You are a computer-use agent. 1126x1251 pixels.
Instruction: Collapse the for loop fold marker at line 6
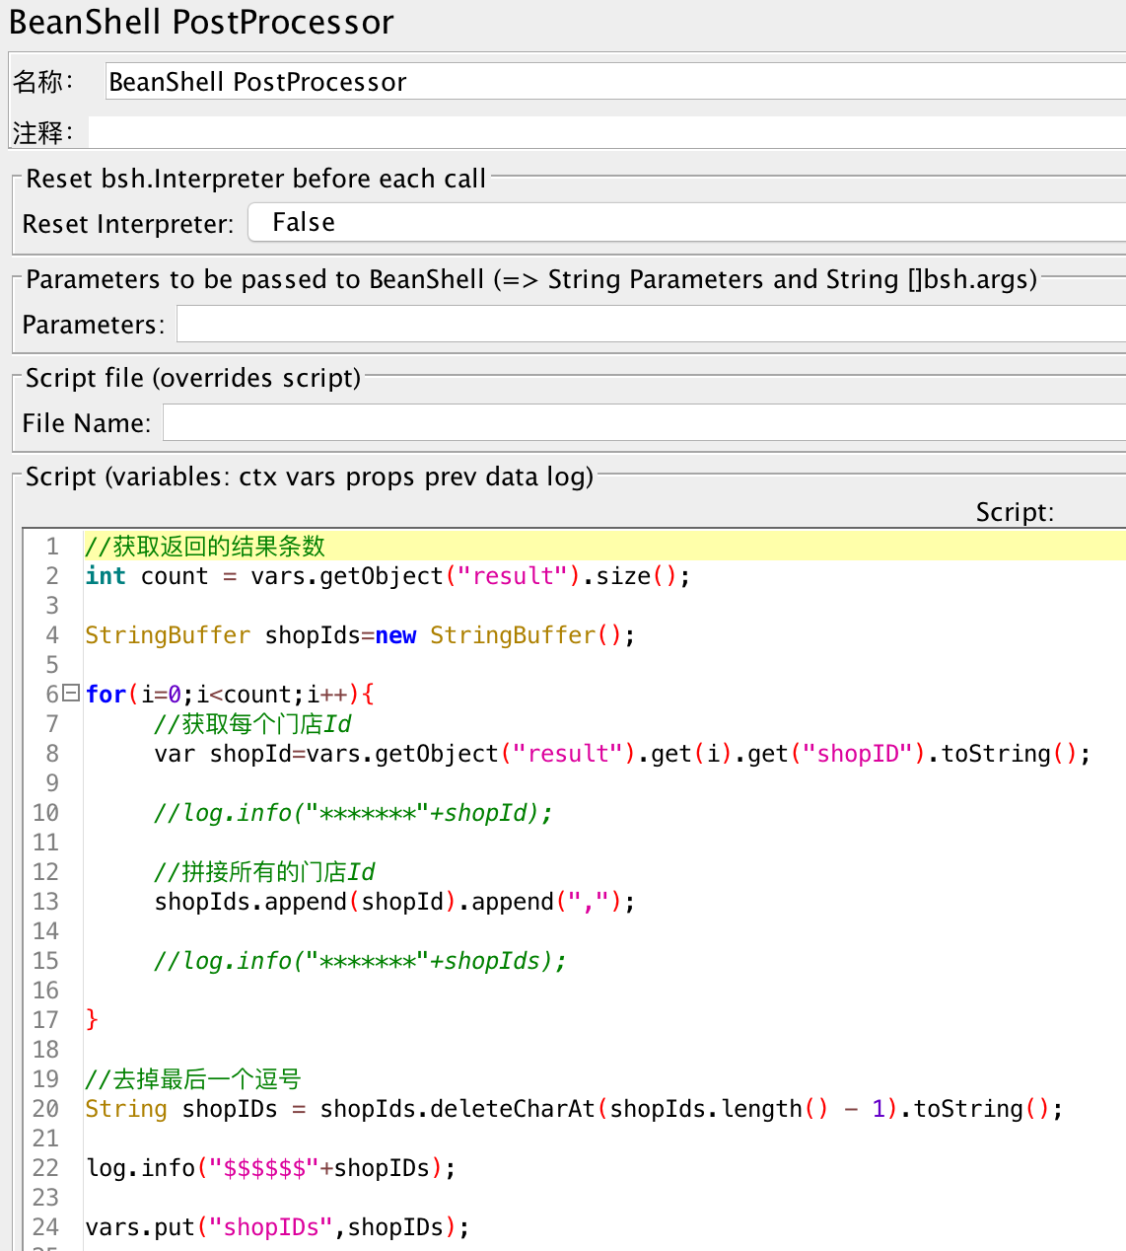point(71,694)
